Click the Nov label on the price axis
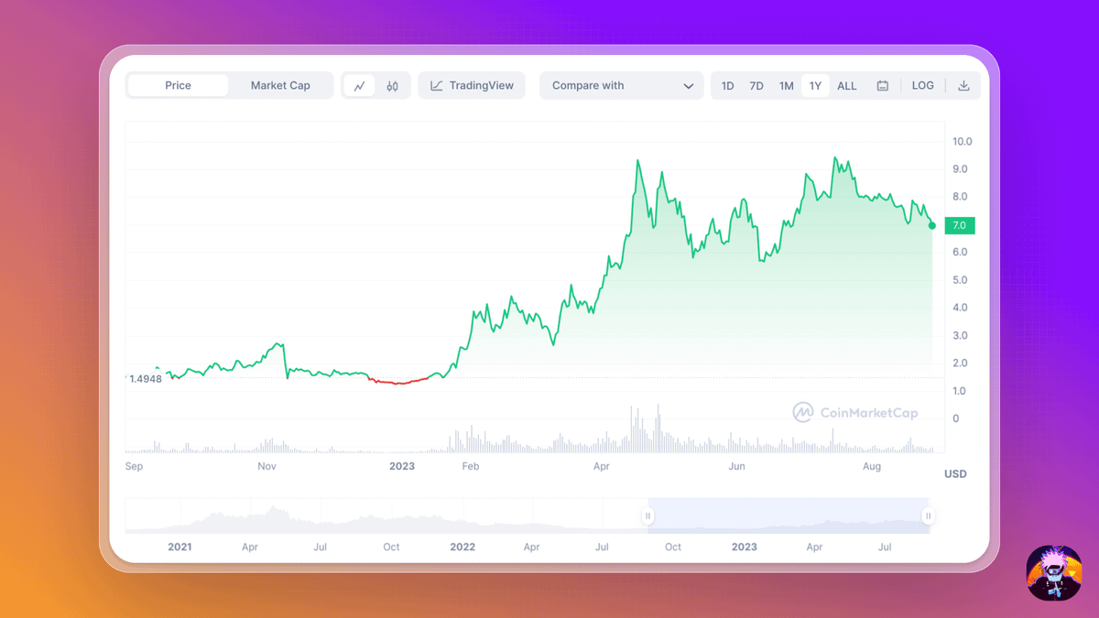Viewport: 1099px width, 618px height. tap(267, 467)
